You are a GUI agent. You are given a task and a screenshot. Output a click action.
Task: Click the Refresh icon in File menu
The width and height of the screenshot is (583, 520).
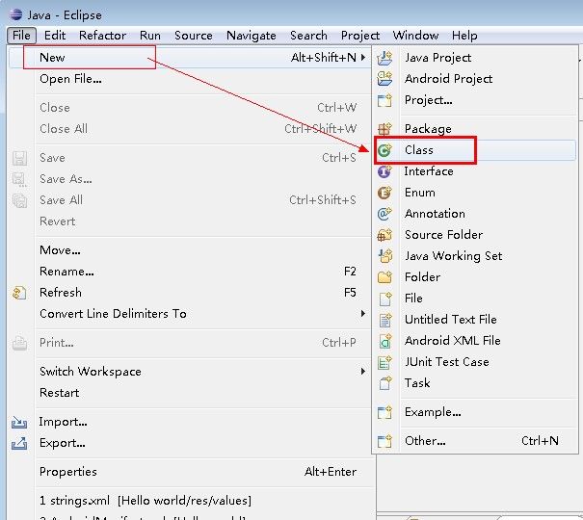point(19,293)
